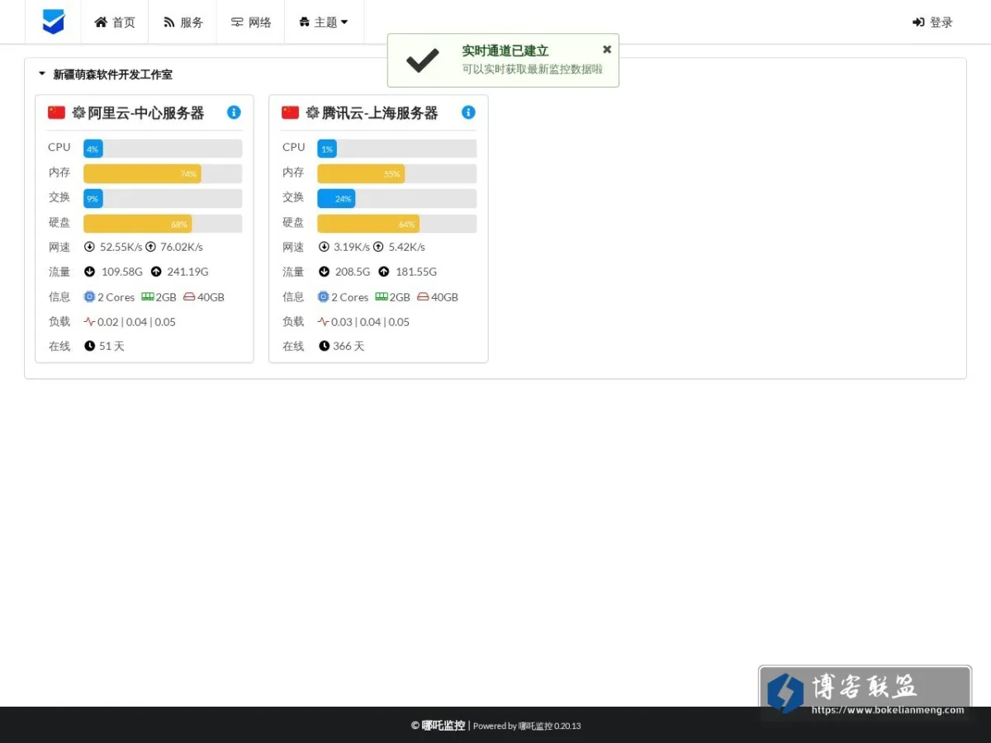This screenshot has height=743, width=991.
Task: Click the upload traffic icon by 241.19G
Action: [x=156, y=272]
